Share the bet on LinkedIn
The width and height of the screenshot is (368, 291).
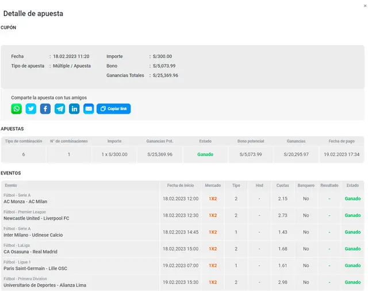pos(74,108)
